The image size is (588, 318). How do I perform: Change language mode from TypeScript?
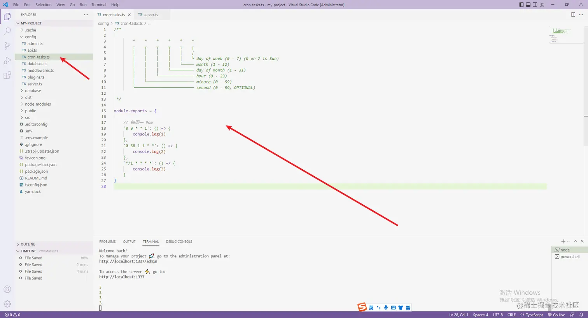[x=534, y=315]
